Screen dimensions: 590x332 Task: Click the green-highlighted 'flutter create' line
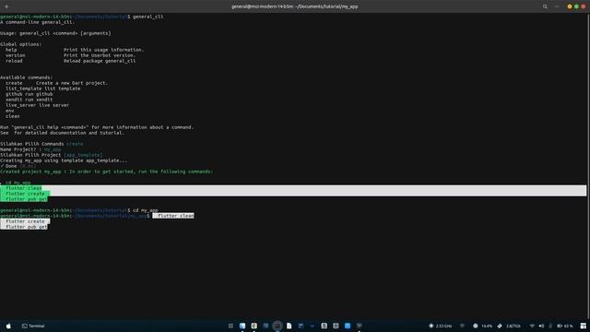pos(25,194)
